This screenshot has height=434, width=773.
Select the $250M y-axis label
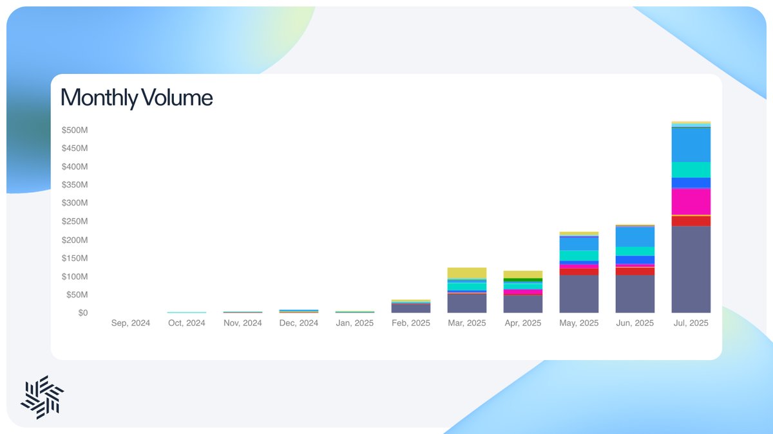pos(75,221)
